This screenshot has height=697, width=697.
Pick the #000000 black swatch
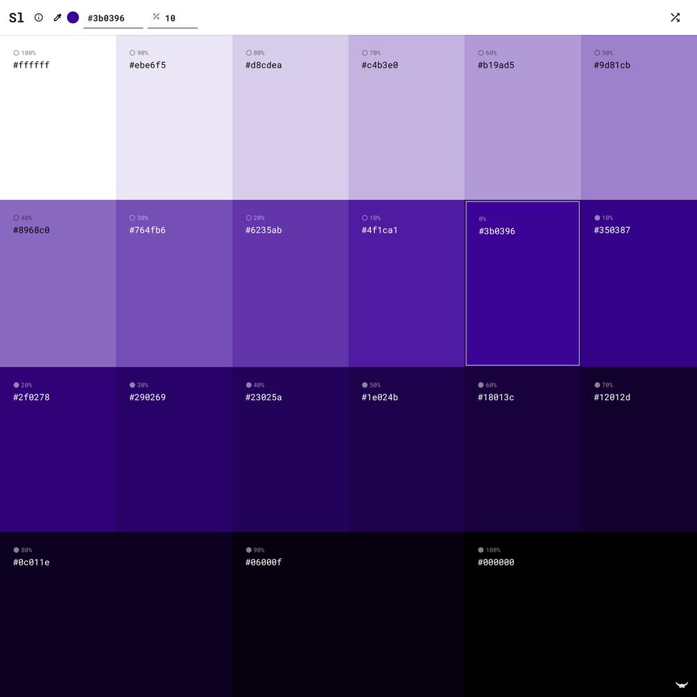[x=581, y=614]
